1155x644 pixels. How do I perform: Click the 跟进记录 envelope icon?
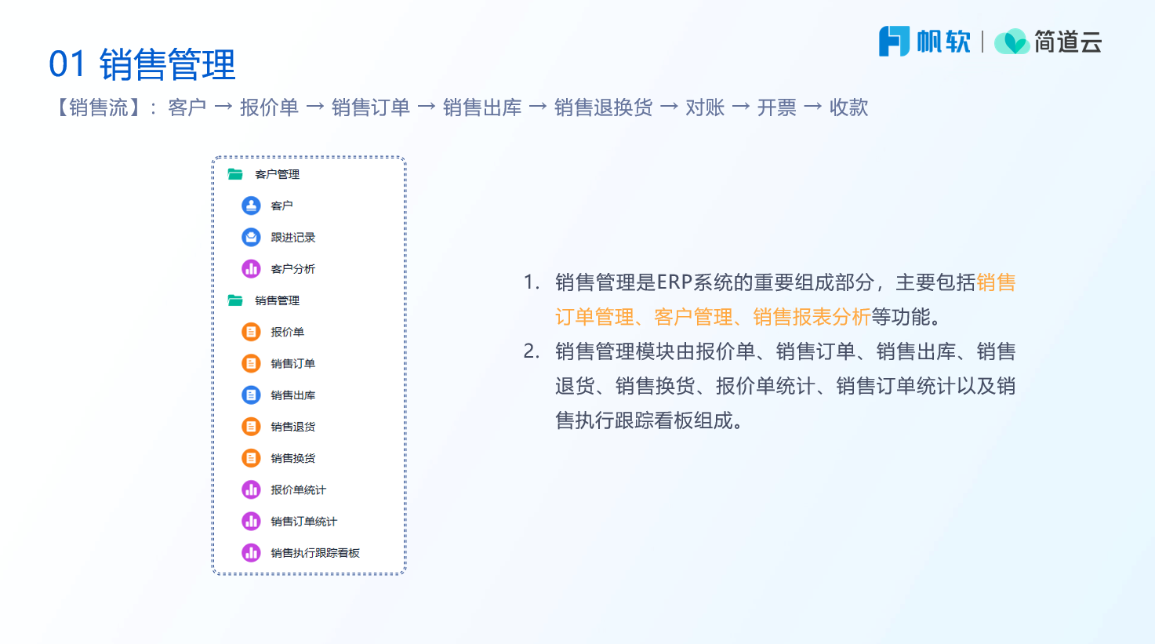point(251,237)
